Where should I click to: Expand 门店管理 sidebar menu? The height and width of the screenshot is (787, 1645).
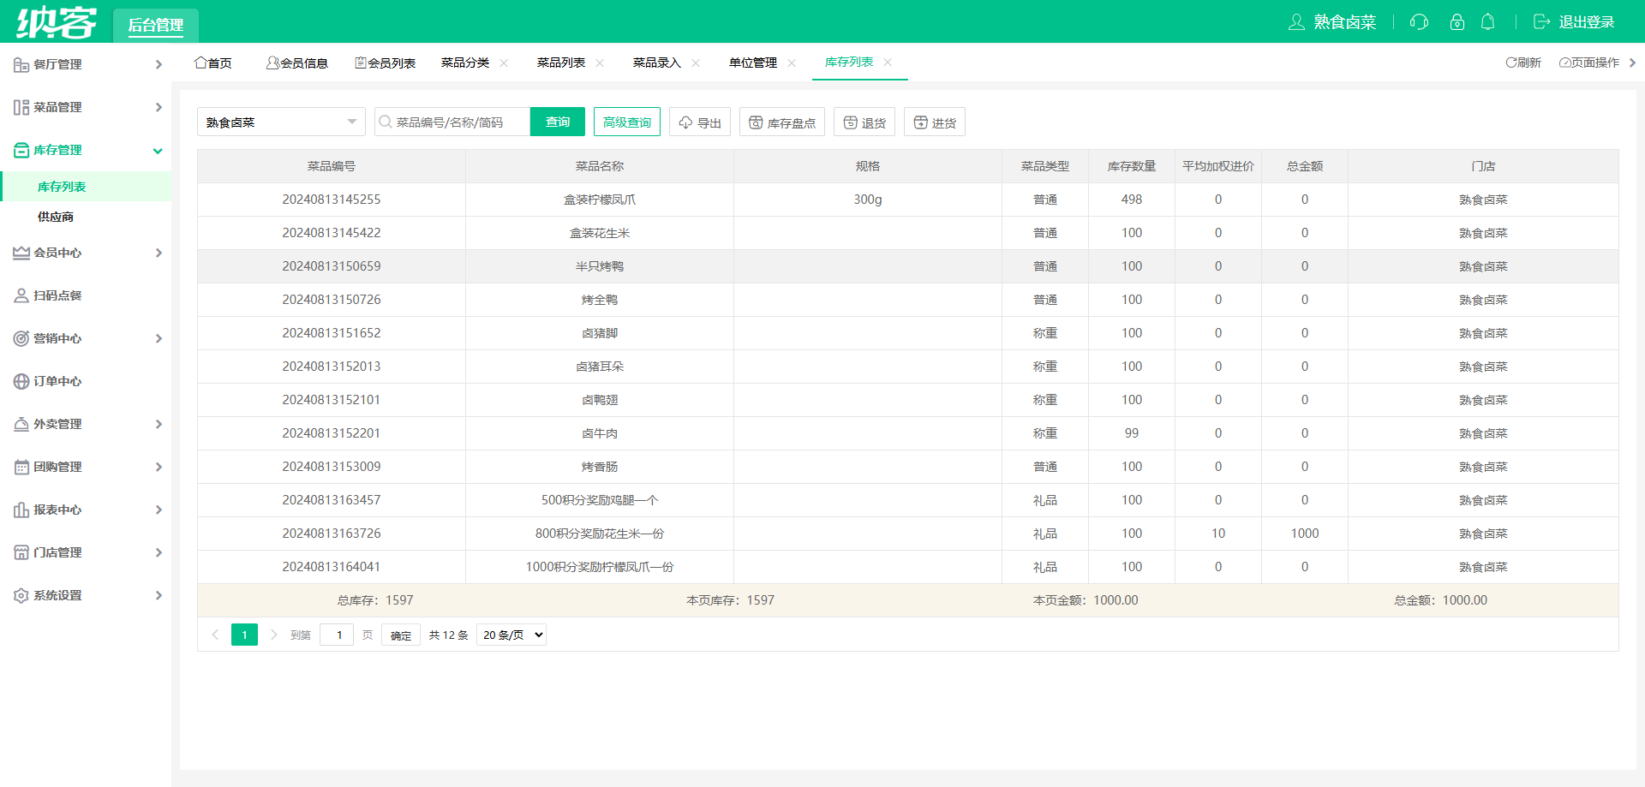point(86,552)
